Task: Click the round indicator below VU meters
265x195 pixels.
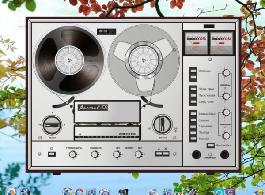Action: click(210, 59)
